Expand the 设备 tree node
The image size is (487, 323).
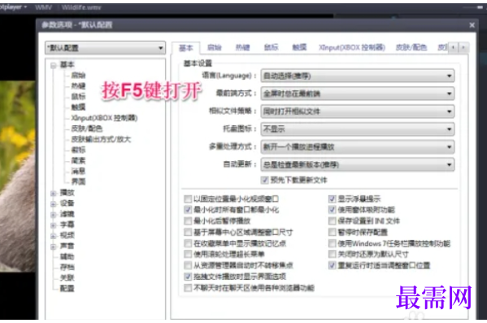pos(54,204)
